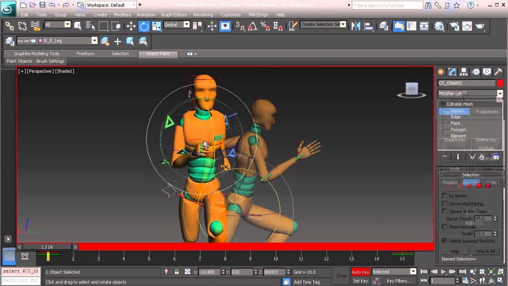
Task: Open the Hierarchy command panel tab
Action: (464, 72)
